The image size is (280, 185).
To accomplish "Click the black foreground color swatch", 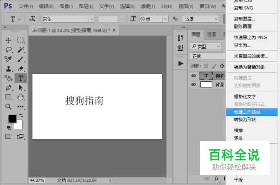I will point(12,118).
